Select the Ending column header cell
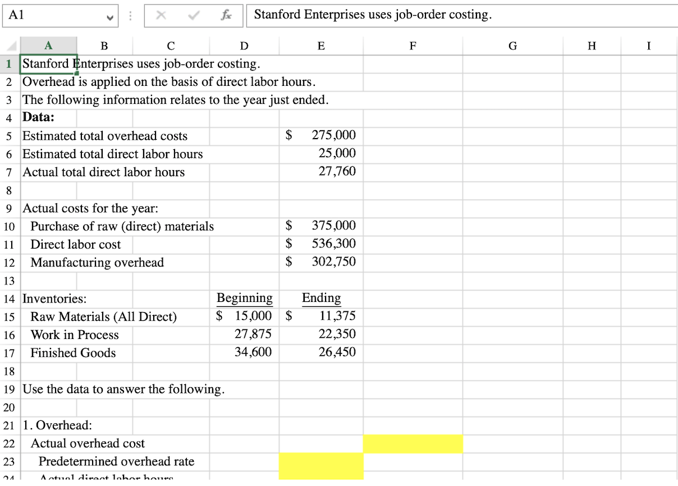This screenshot has width=678, height=486. 321,299
